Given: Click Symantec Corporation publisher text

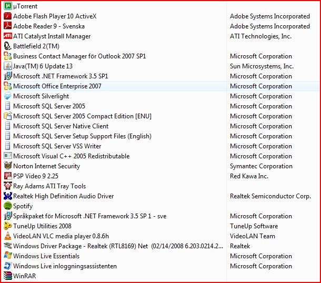Looking at the screenshot, I should click(x=261, y=166).
